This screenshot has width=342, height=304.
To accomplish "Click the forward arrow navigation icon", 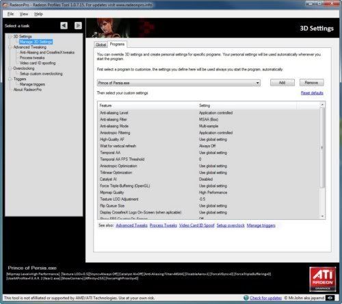I will [x=78, y=25].
